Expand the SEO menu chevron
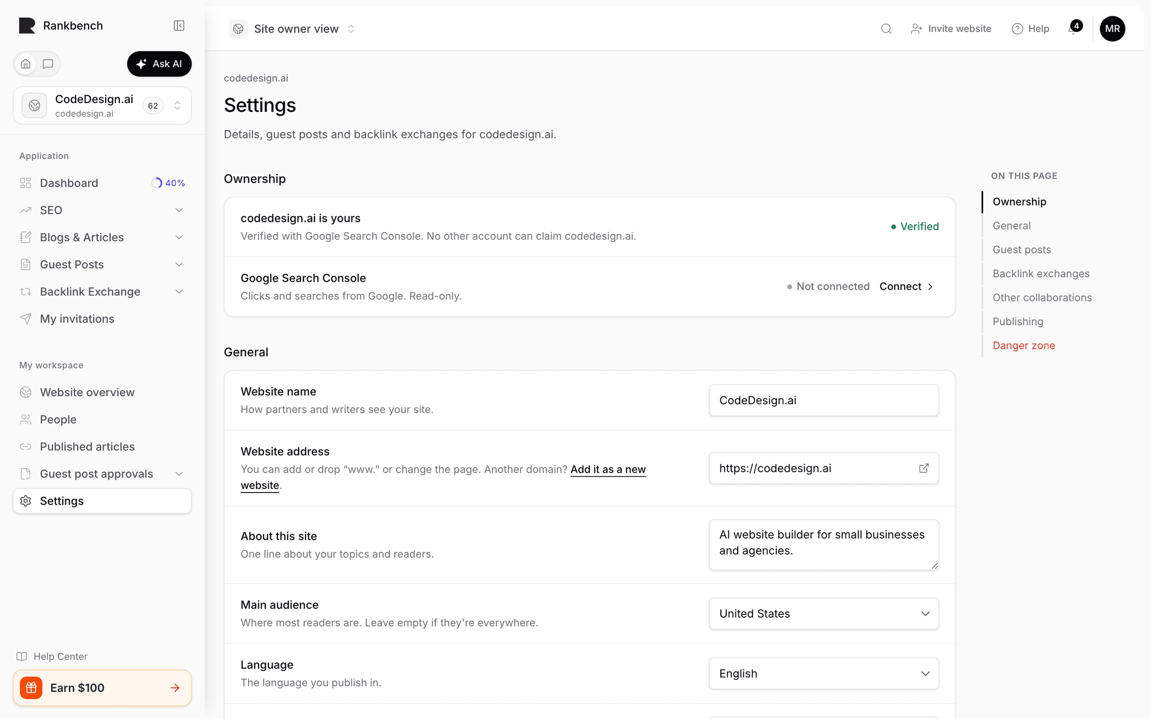Image resolution: width=1151 pixels, height=719 pixels. tap(179, 210)
